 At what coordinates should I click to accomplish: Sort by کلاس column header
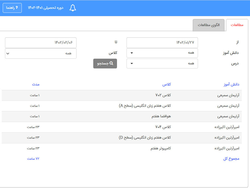pos(166,84)
